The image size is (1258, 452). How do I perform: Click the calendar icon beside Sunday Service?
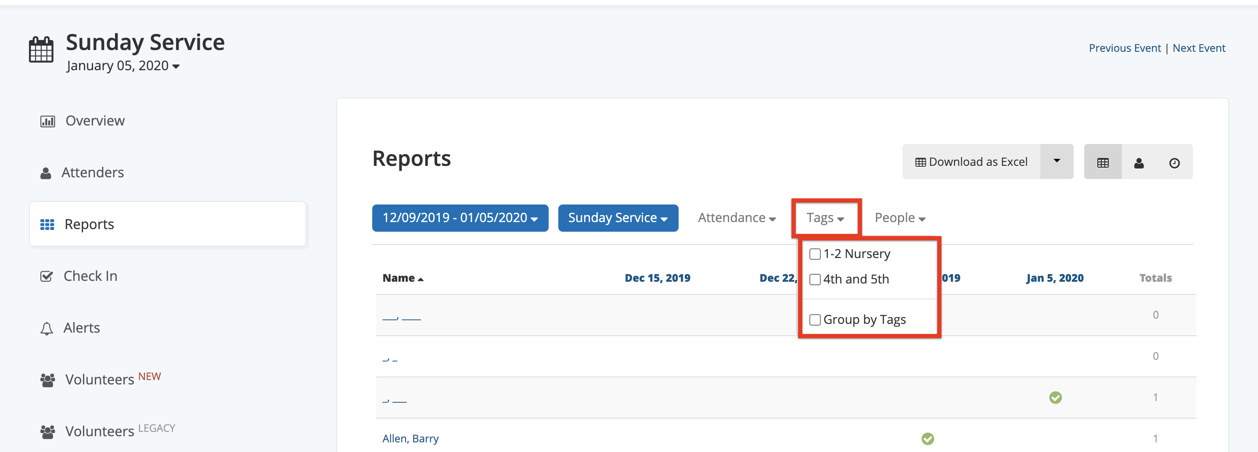click(41, 49)
